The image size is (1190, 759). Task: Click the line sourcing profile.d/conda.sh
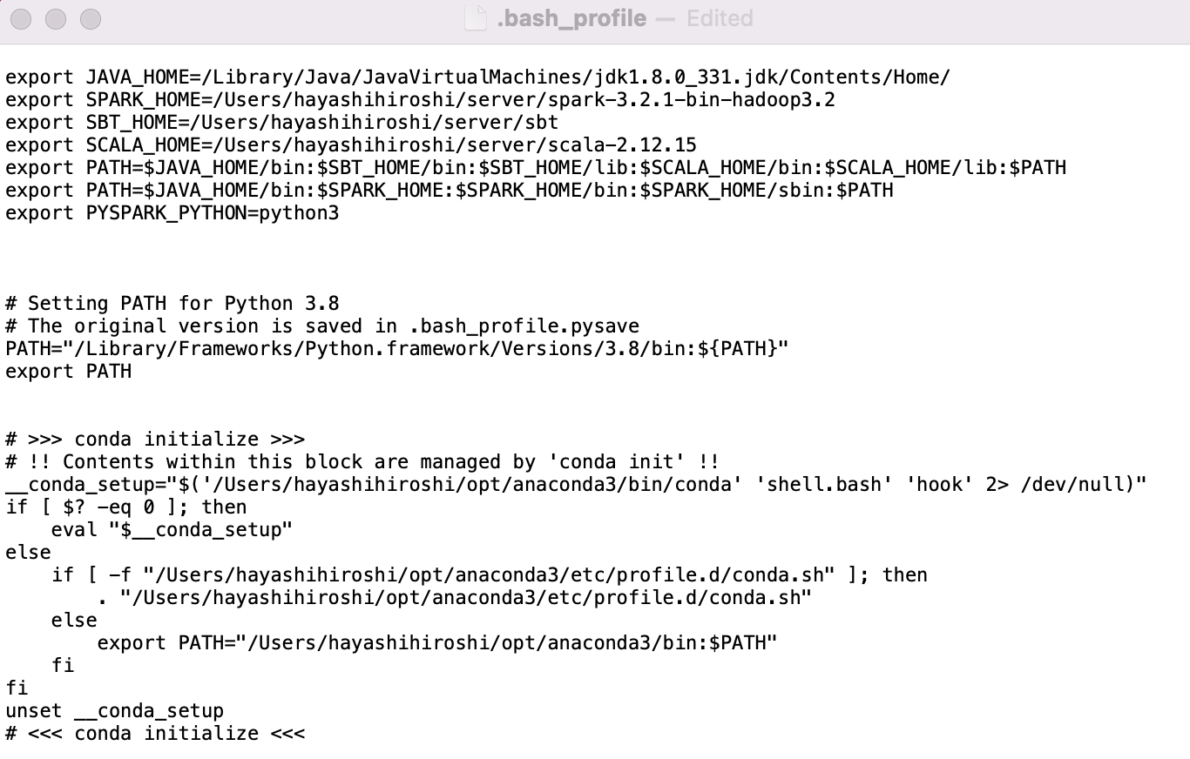click(455, 598)
